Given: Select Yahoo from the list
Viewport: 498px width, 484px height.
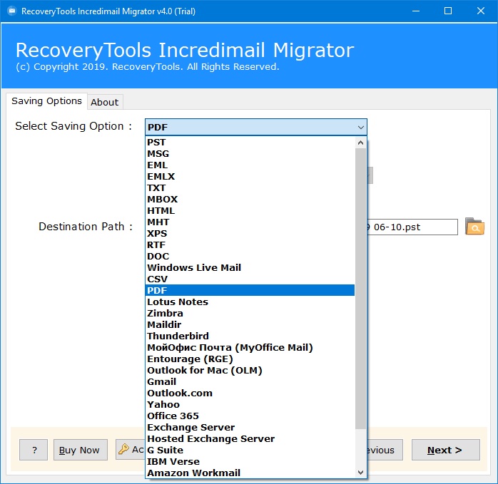Looking at the screenshot, I should (250, 405).
